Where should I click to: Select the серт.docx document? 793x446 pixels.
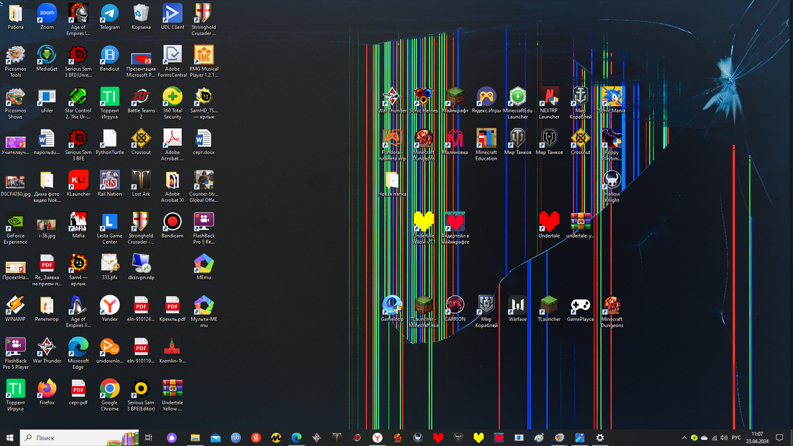point(204,142)
